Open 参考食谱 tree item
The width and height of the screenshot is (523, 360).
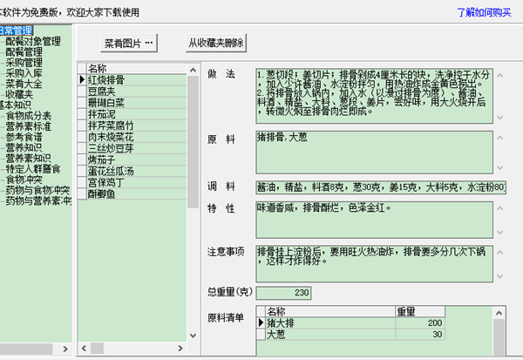tap(24, 137)
